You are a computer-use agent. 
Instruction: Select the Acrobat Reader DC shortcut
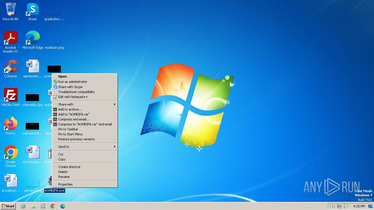click(11, 42)
